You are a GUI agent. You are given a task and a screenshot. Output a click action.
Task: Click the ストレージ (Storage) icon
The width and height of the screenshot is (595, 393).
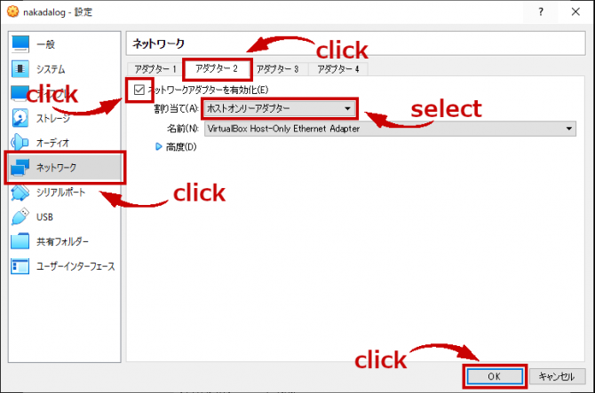coord(20,118)
